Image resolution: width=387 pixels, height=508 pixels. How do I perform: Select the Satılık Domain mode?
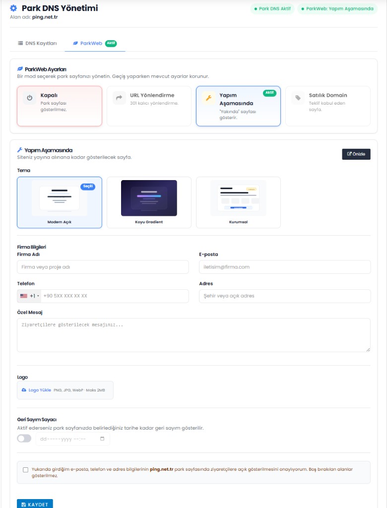(328, 106)
